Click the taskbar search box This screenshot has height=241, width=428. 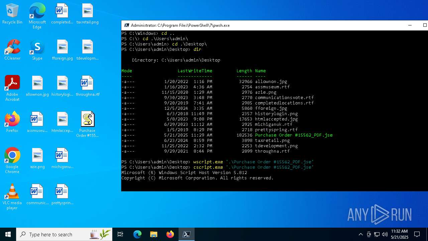coord(64,234)
